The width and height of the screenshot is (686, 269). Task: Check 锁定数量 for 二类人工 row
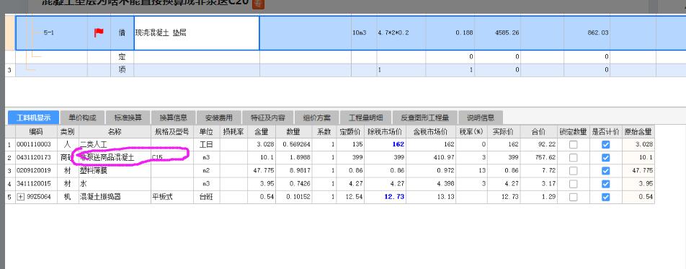[x=573, y=144]
